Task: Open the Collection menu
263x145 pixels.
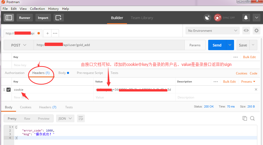Action: [37, 9]
